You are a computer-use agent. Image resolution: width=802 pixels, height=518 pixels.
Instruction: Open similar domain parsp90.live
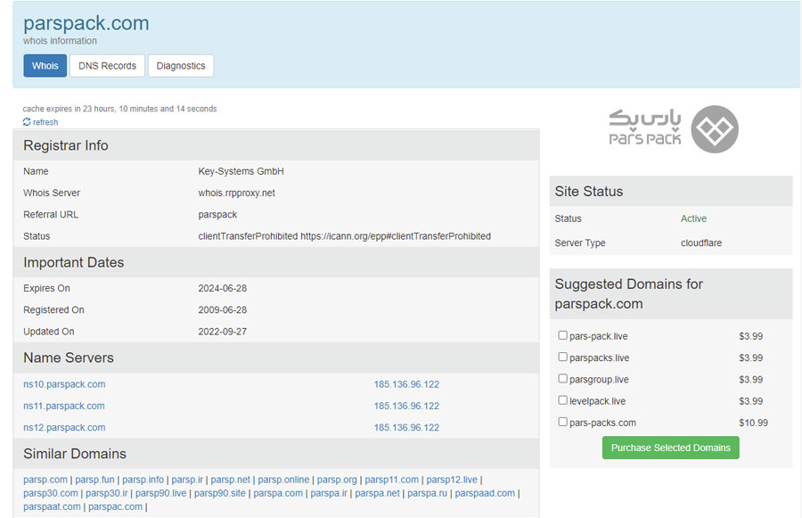[x=161, y=493]
